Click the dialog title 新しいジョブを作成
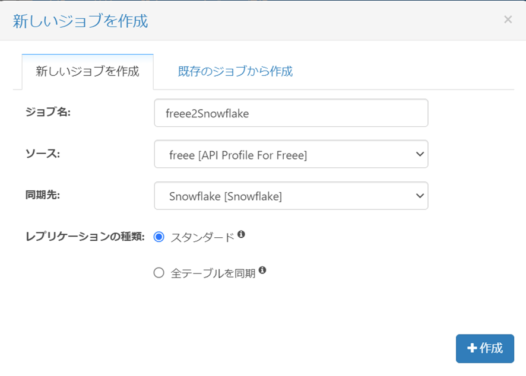 click(x=80, y=21)
